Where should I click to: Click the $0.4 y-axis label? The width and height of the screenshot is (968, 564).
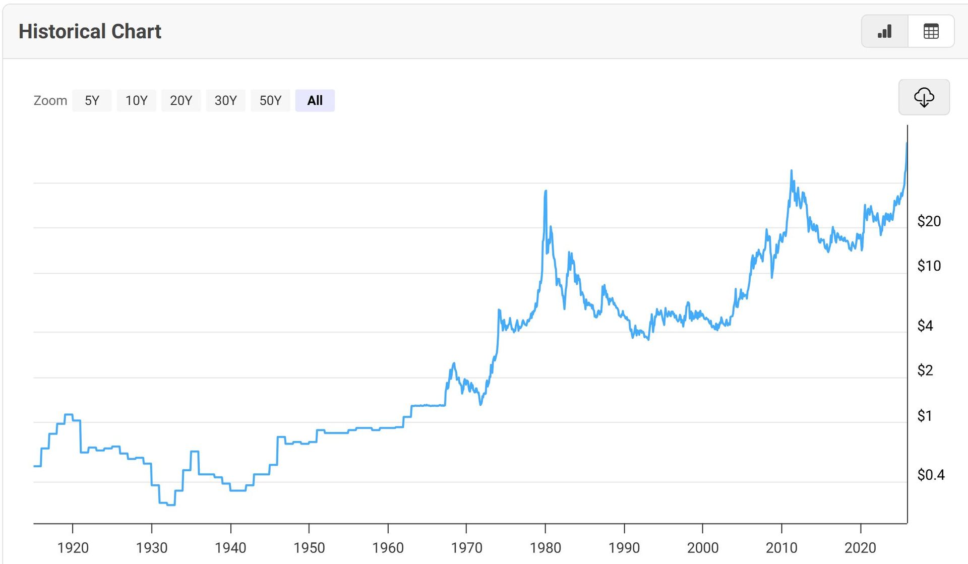point(931,475)
